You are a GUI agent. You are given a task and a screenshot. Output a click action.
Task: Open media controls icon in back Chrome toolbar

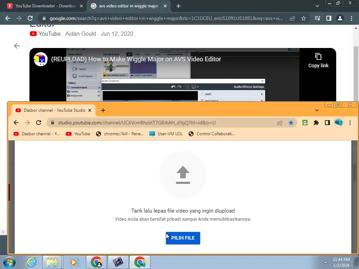pos(317,18)
